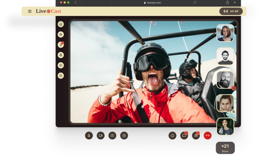Show participants list with 4 badge

click(196, 135)
